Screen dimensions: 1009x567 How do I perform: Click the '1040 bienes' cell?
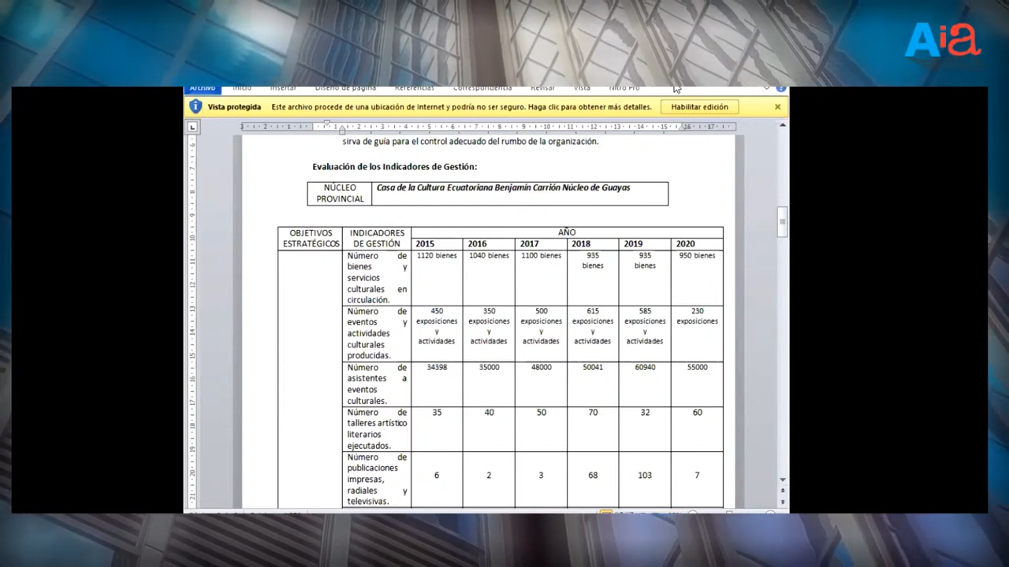(489, 278)
